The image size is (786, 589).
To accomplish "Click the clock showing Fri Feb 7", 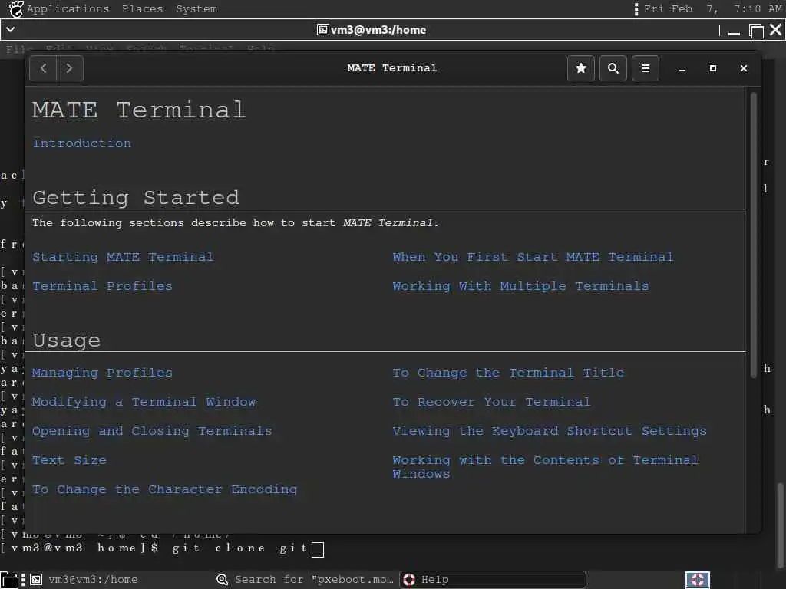I will [713, 8].
